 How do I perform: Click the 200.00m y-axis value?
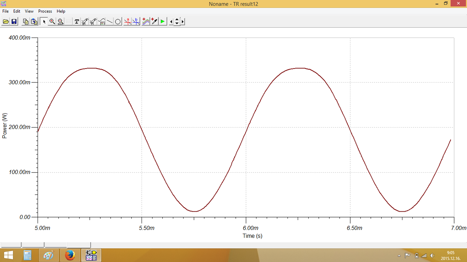19,127
